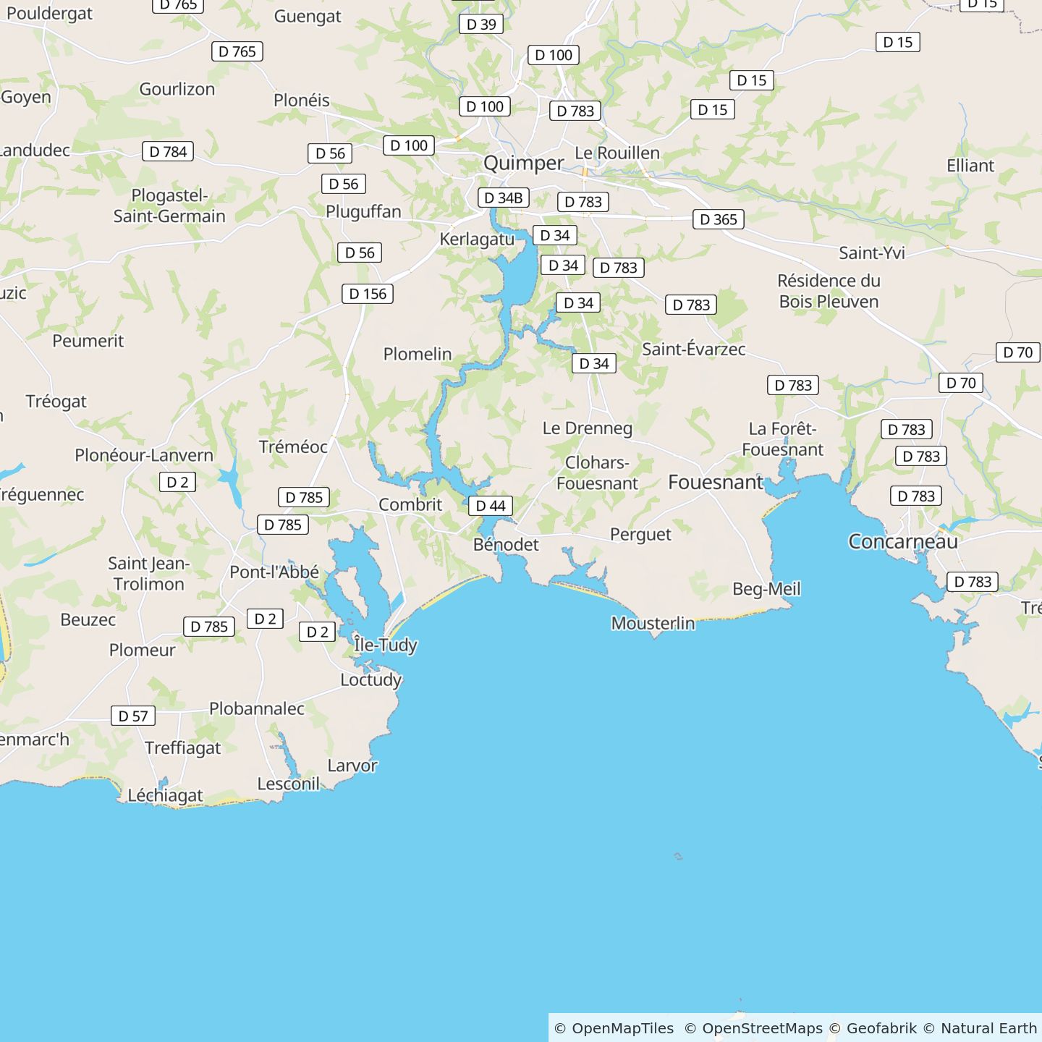Image resolution: width=1042 pixels, height=1042 pixels.
Task: Select the Mousterlin coastal label
Action: pyautogui.click(x=653, y=623)
